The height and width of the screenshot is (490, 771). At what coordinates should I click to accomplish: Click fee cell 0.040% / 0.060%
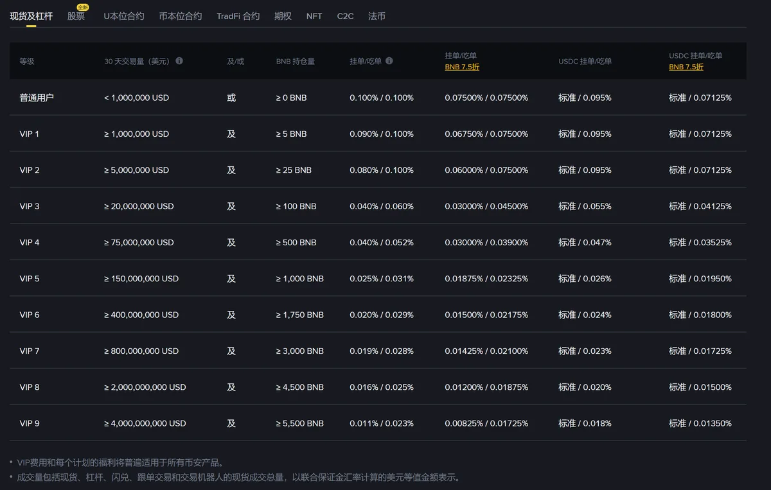pyautogui.click(x=382, y=206)
